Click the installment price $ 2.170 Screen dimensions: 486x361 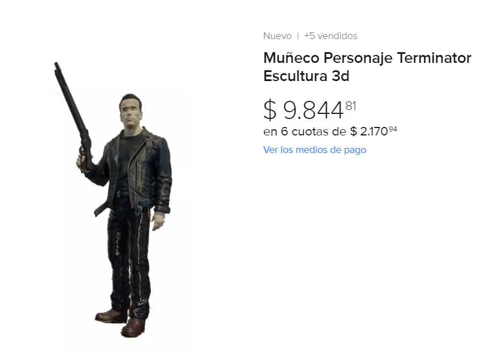(370, 131)
